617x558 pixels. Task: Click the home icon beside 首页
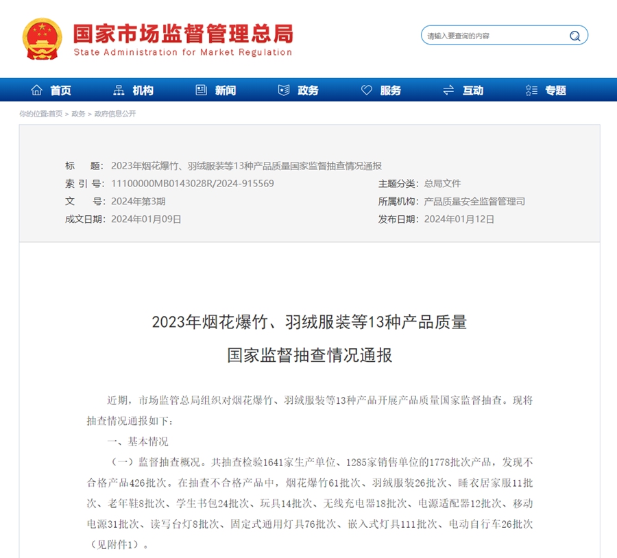point(36,89)
